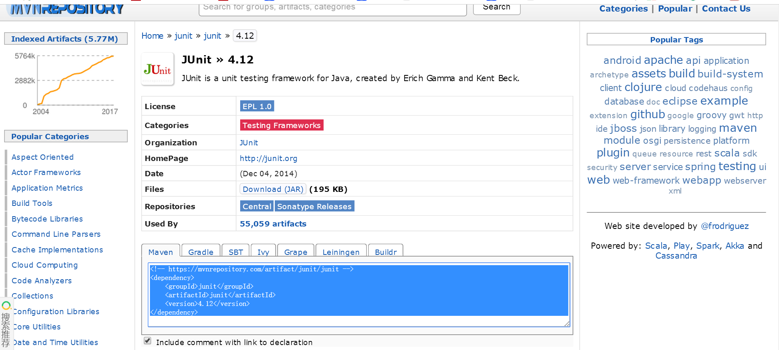Open the http://junit.org homepage link

[x=269, y=159]
